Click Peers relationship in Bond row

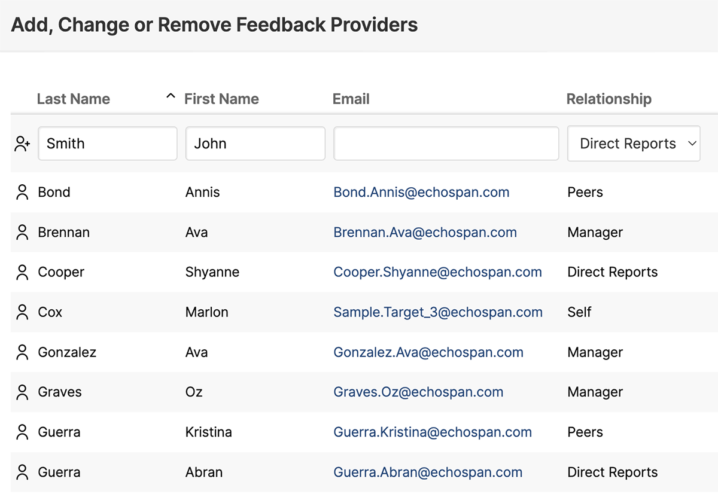[585, 193]
